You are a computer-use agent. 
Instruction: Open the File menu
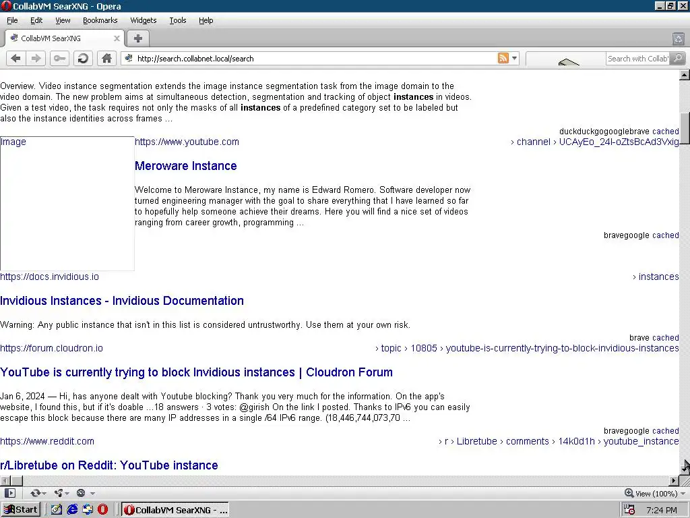click(12, 20)
